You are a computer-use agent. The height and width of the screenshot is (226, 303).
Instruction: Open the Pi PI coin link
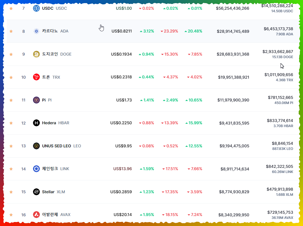(x=47, y=100)
